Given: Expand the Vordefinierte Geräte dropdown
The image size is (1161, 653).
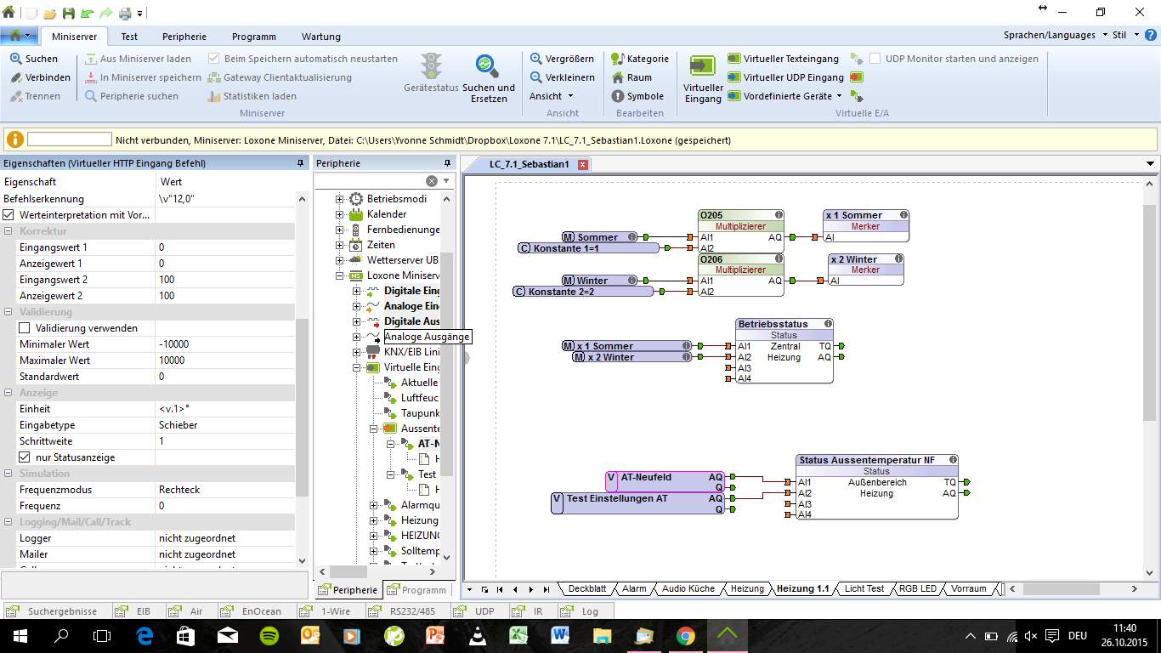Looking at the screenshot, I should coord(839,96).
